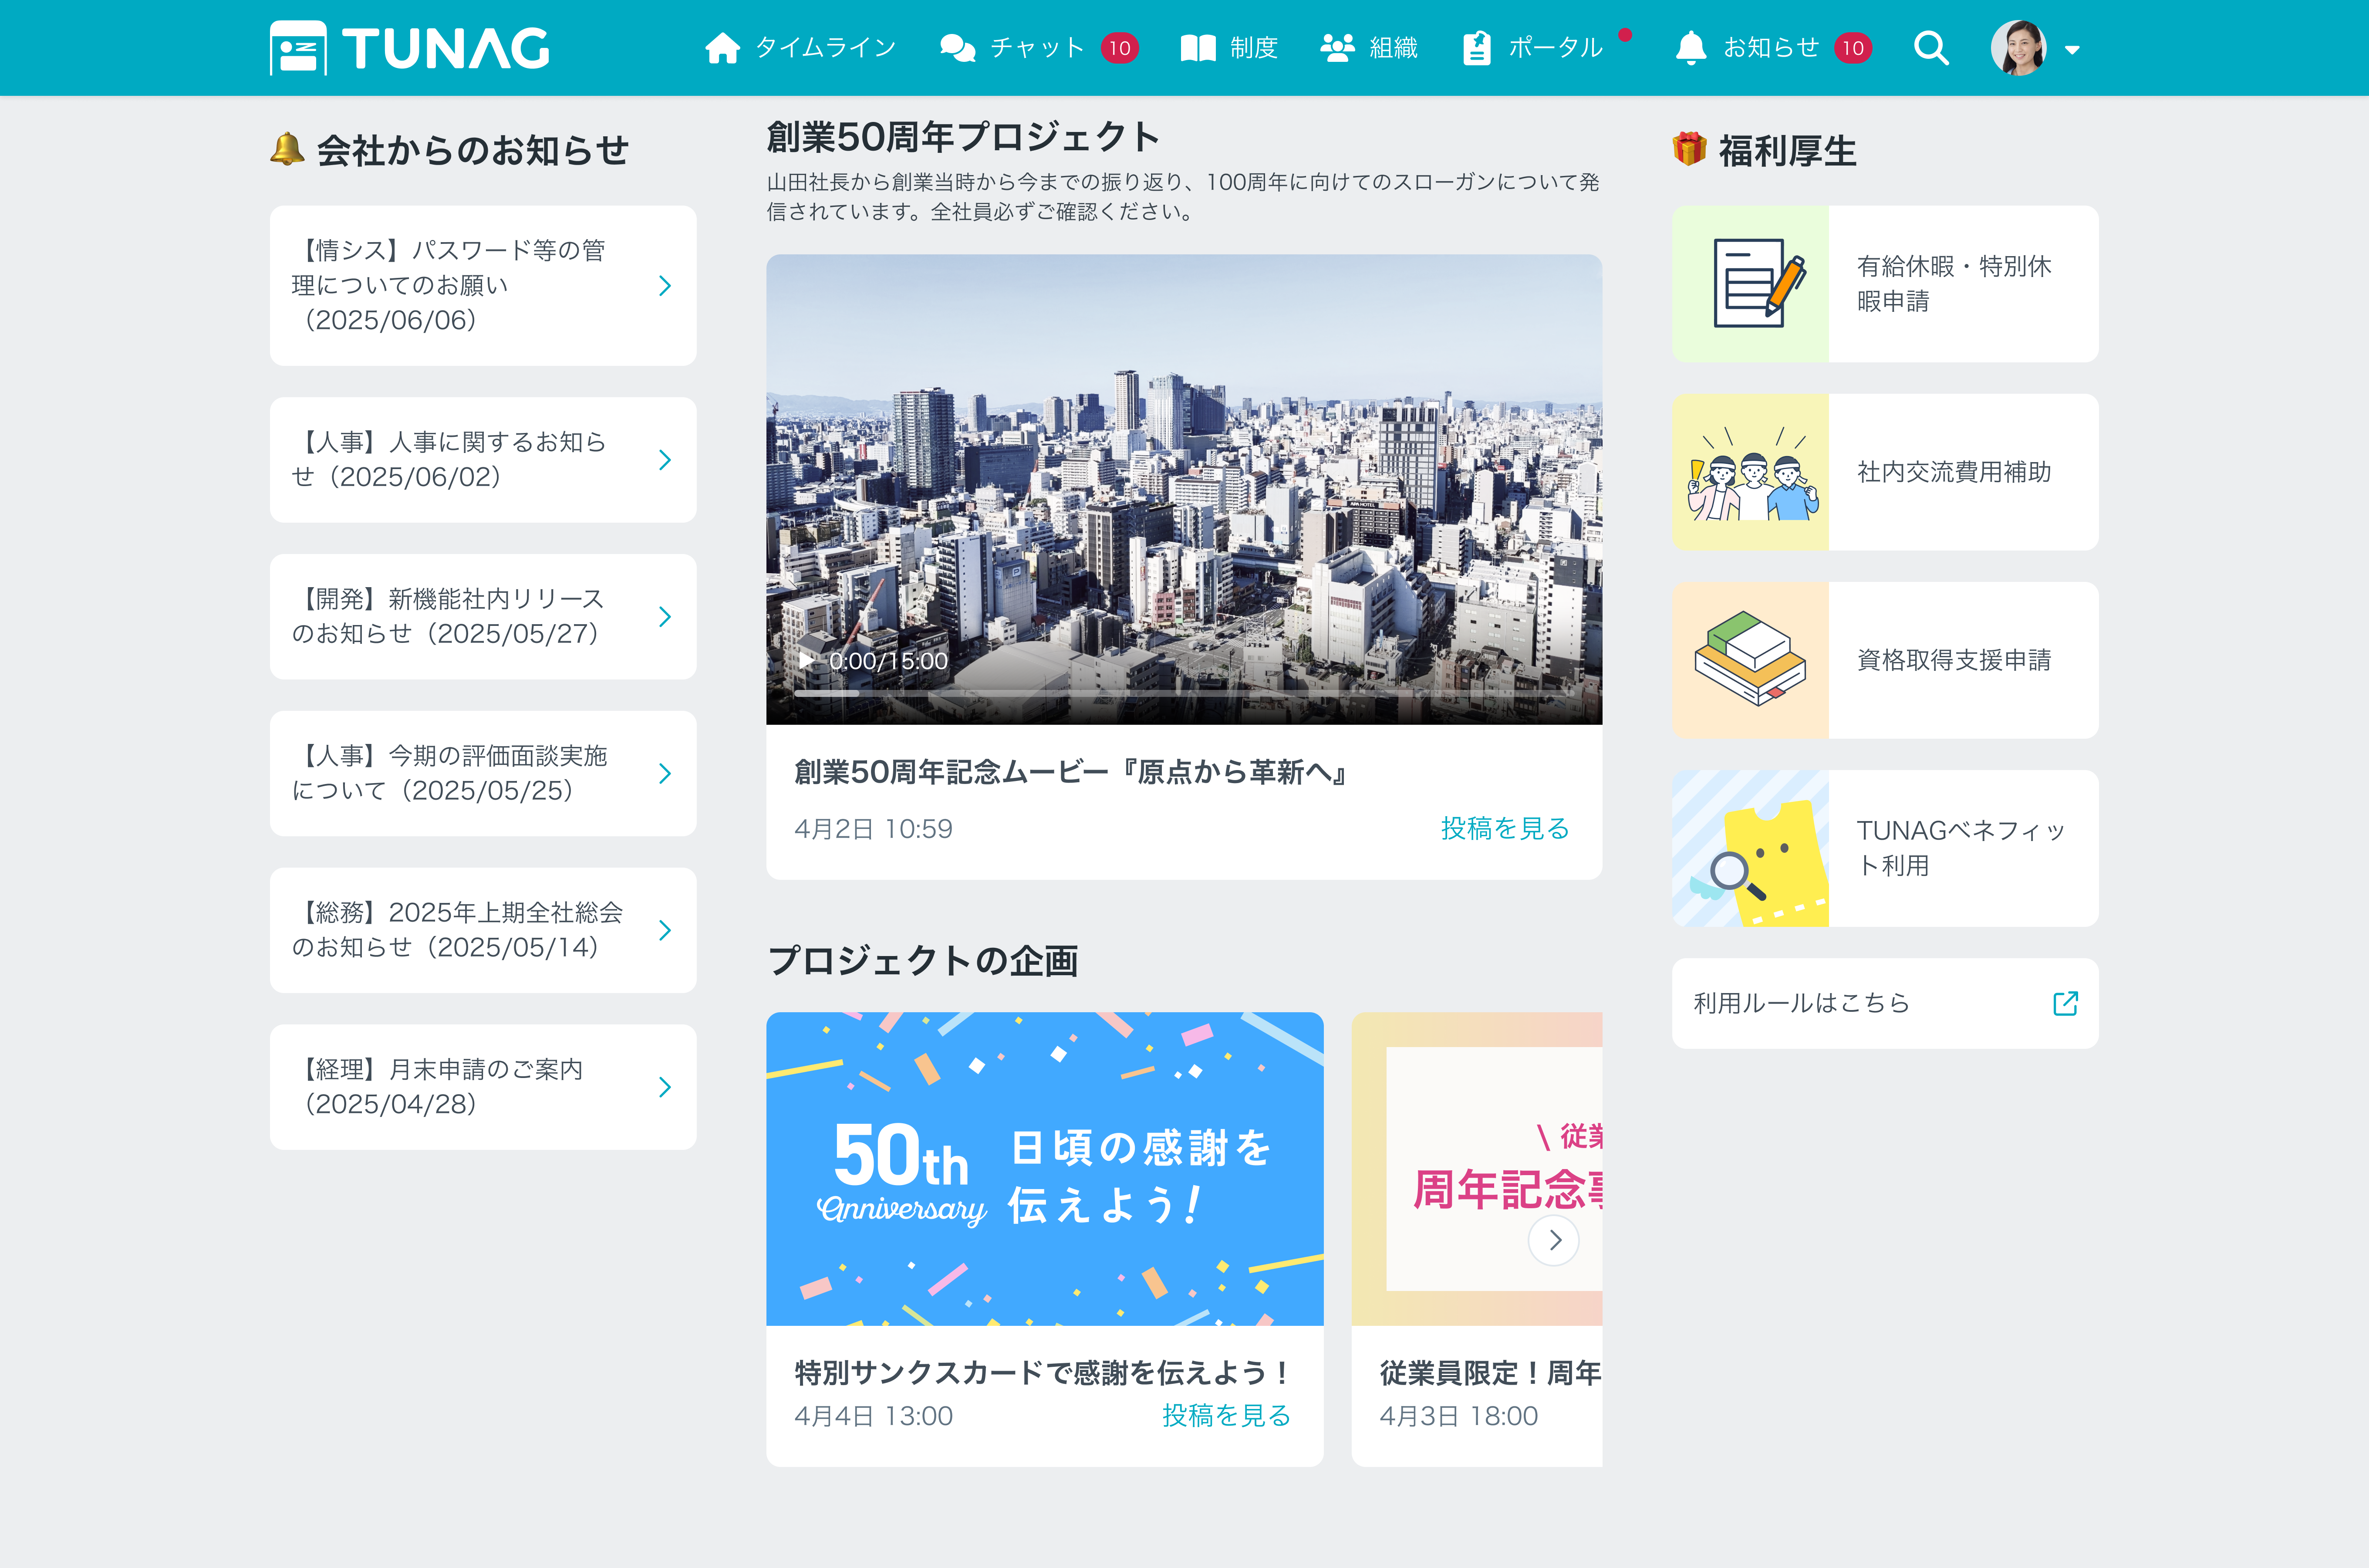Screen dimensions: 2369x1568
Task: Expand the 【人事】今期の評価面談 chevron
Action: pyautogui.click(x=665, y=773)
